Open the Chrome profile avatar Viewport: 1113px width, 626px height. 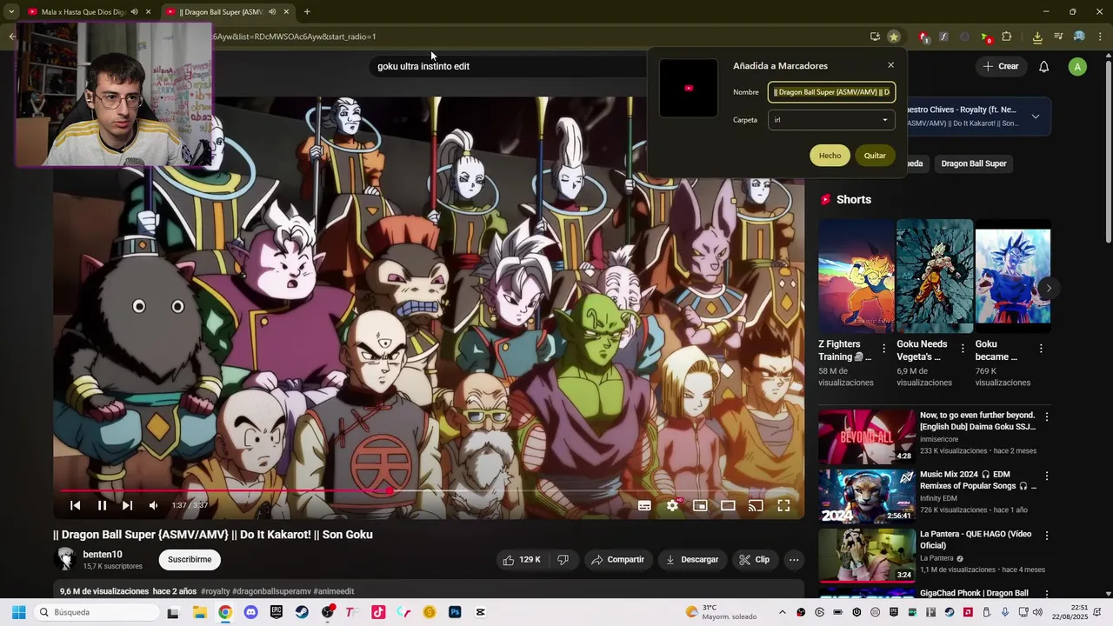1079,37
